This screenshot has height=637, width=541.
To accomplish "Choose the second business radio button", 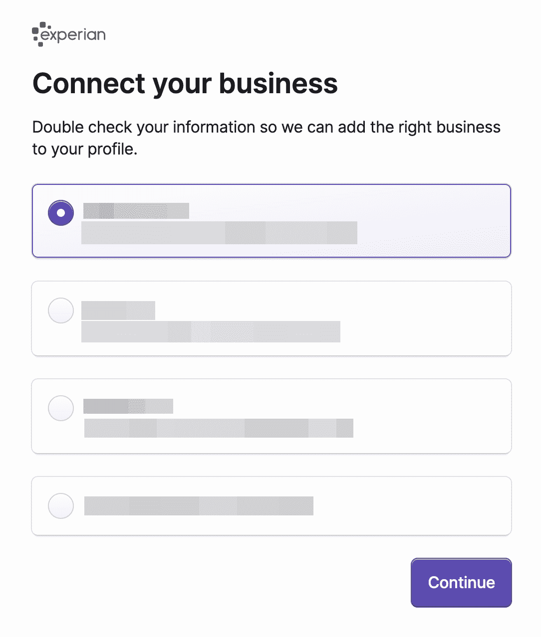I will (61, 311).
